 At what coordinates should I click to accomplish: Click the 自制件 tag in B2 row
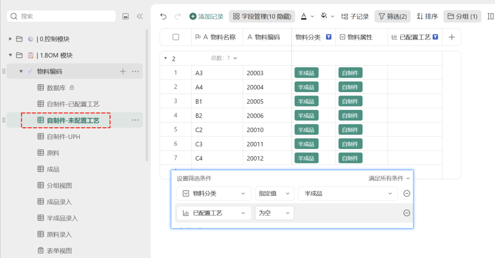pyautogui.click(x=350, y=116)
